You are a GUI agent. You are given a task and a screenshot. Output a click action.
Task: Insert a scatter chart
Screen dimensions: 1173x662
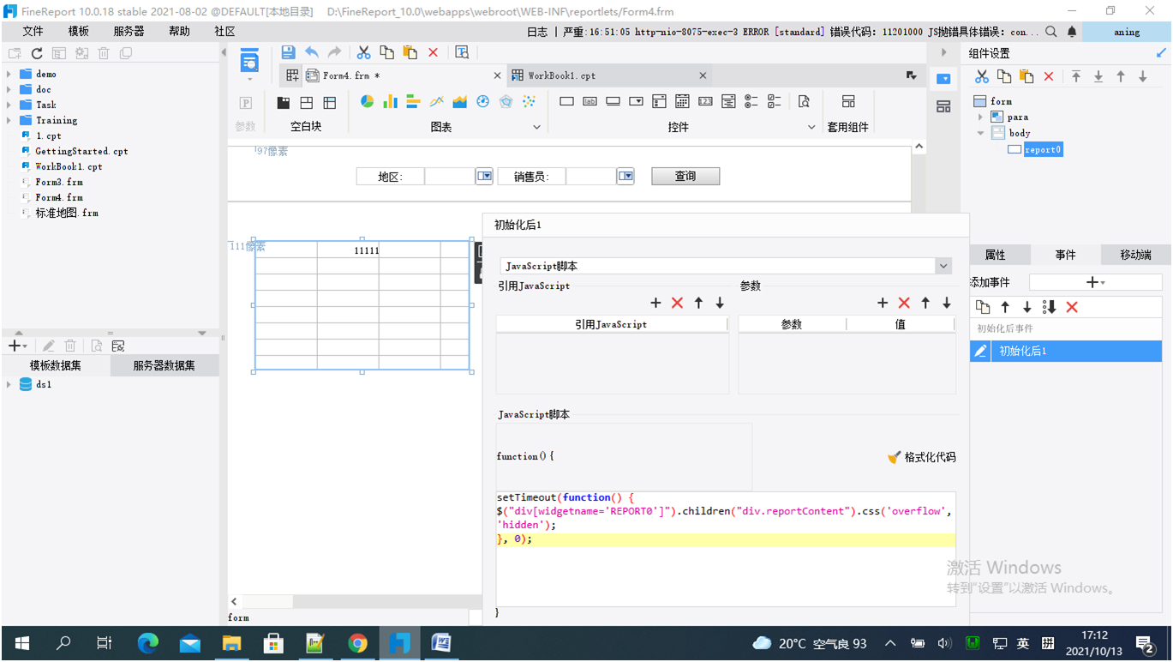tap(529, 101)
